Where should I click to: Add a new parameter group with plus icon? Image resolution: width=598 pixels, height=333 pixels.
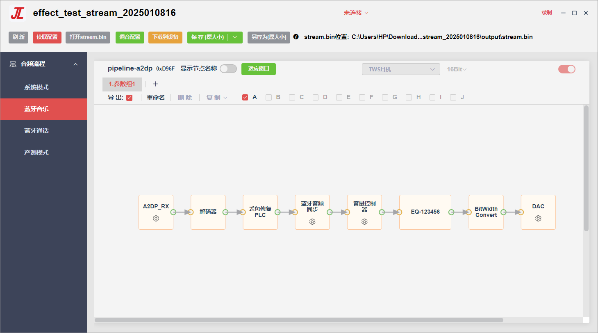coord(155,84)
